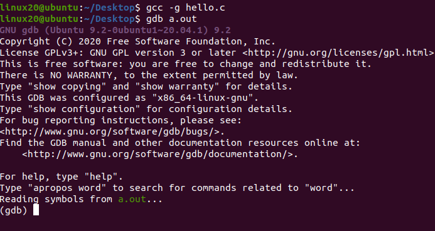Screen dimensions: 435x231
Task: Click the '"apropos word"' quoted text
Action: tap(67, 188)
